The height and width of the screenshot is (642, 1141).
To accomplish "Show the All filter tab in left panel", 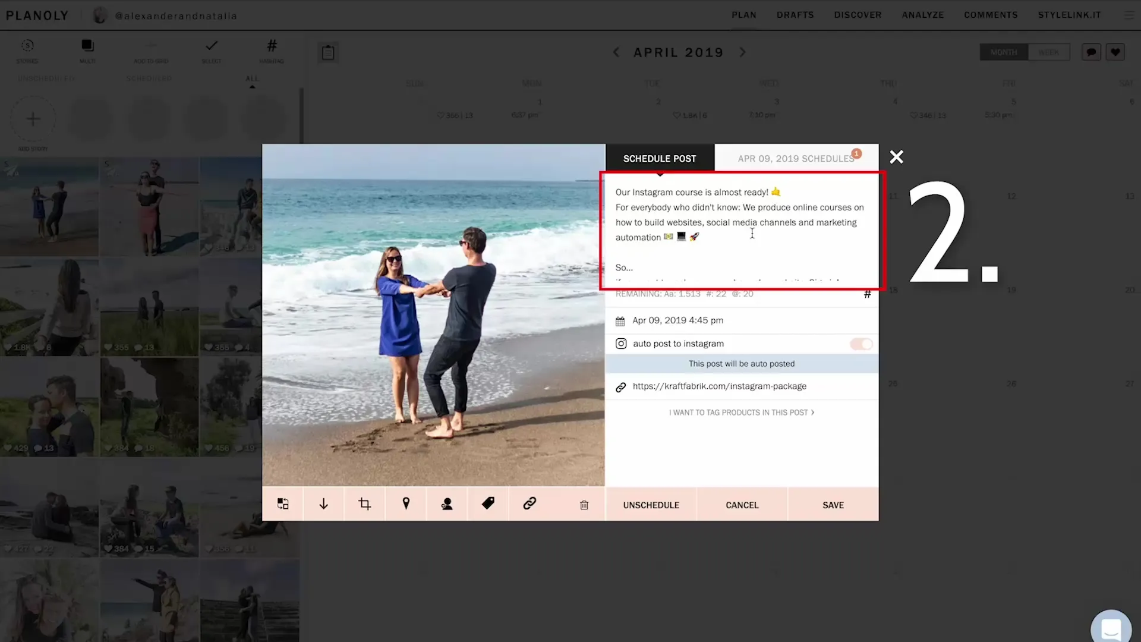I will pyautogui.click(x=252, y=78).
